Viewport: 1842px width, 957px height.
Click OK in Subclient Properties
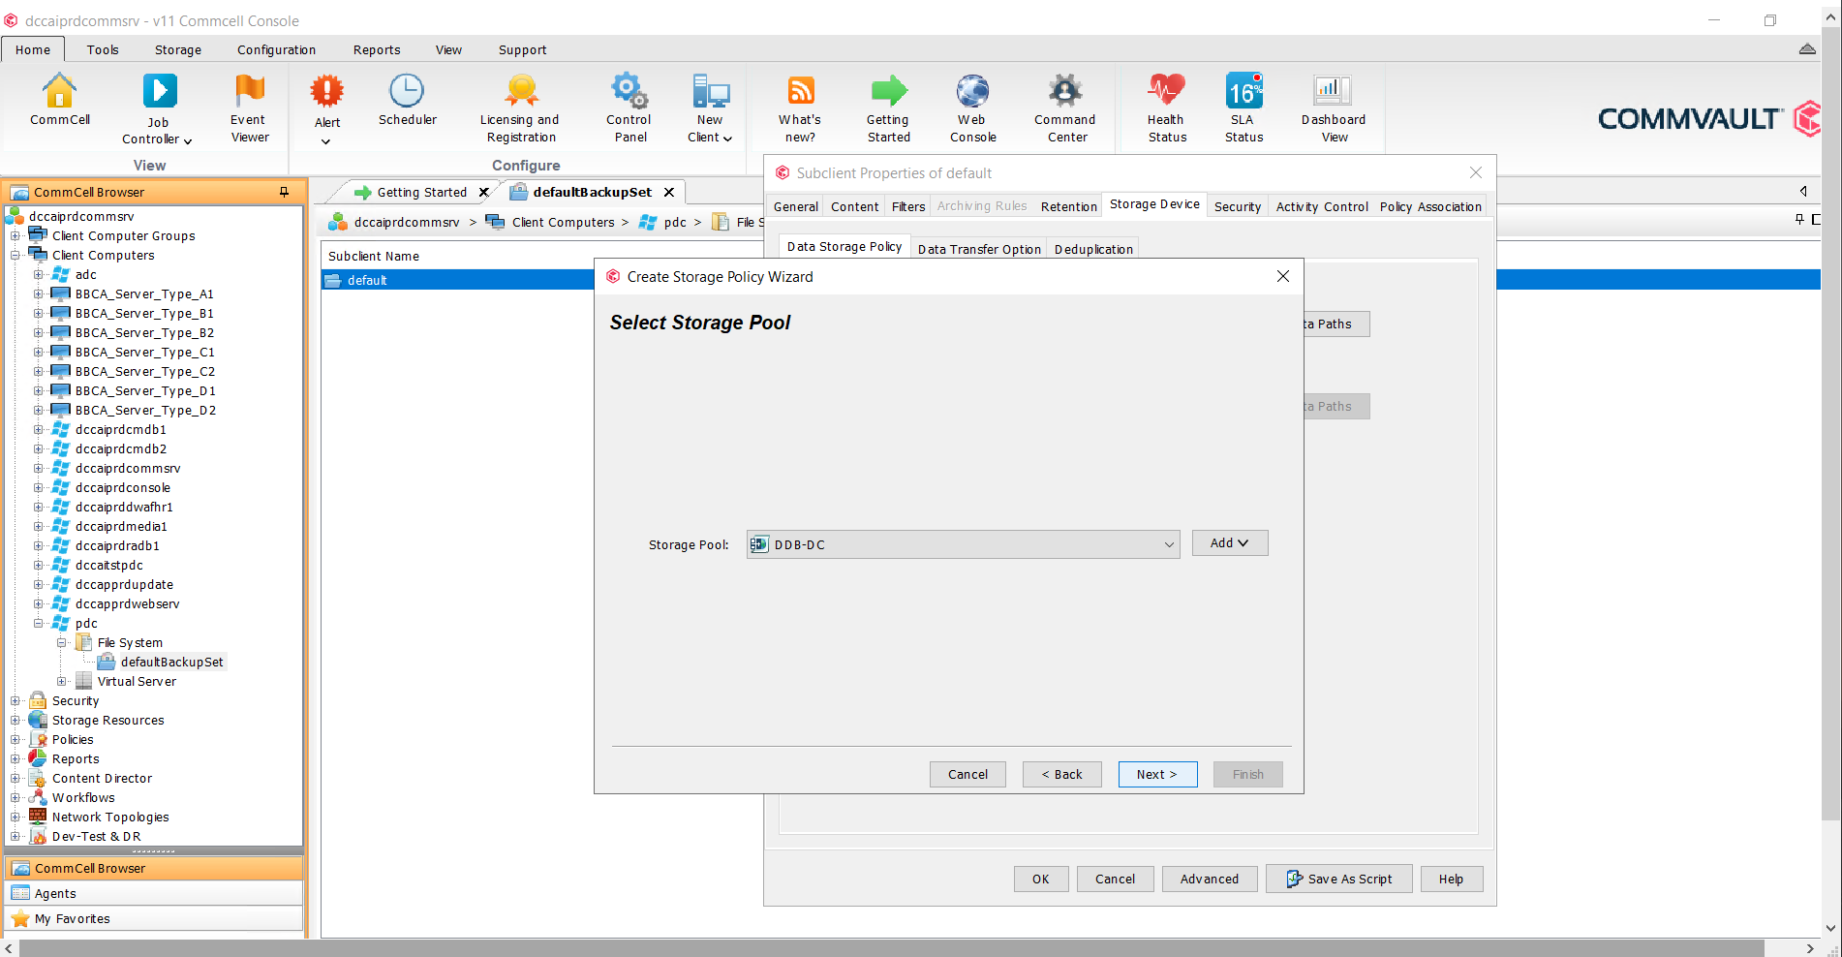click(x=1041, y=879)
